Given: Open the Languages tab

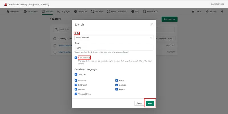Looking at the screenshot, I should (64, 11).
